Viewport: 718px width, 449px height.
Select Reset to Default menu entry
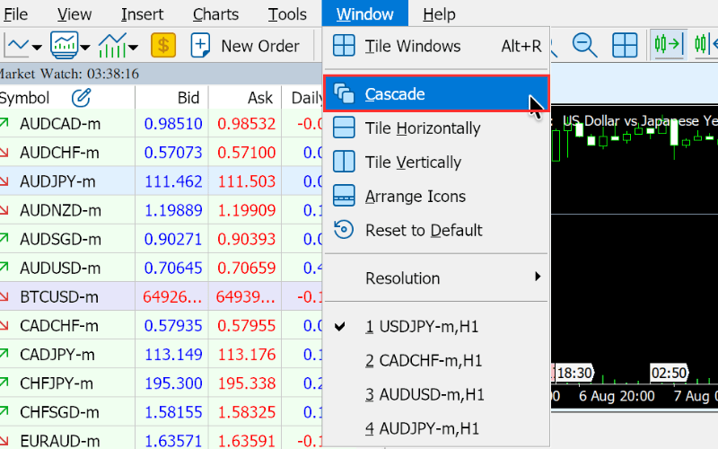pyautogui.click(x=436, y=230)
